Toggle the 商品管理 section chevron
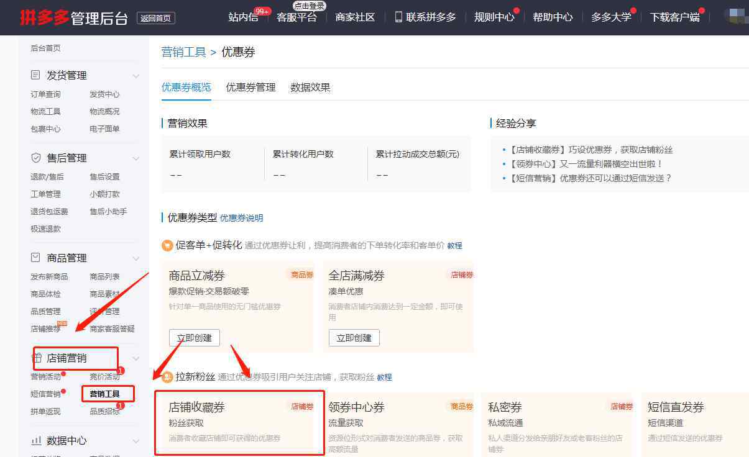 (x=136, y=258)
